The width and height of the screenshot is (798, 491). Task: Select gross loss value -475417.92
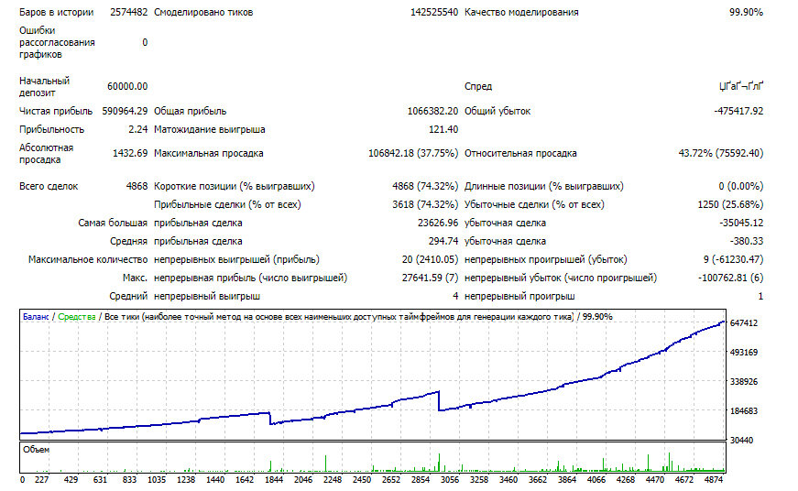pyautogui.click(x=738, y=111)
